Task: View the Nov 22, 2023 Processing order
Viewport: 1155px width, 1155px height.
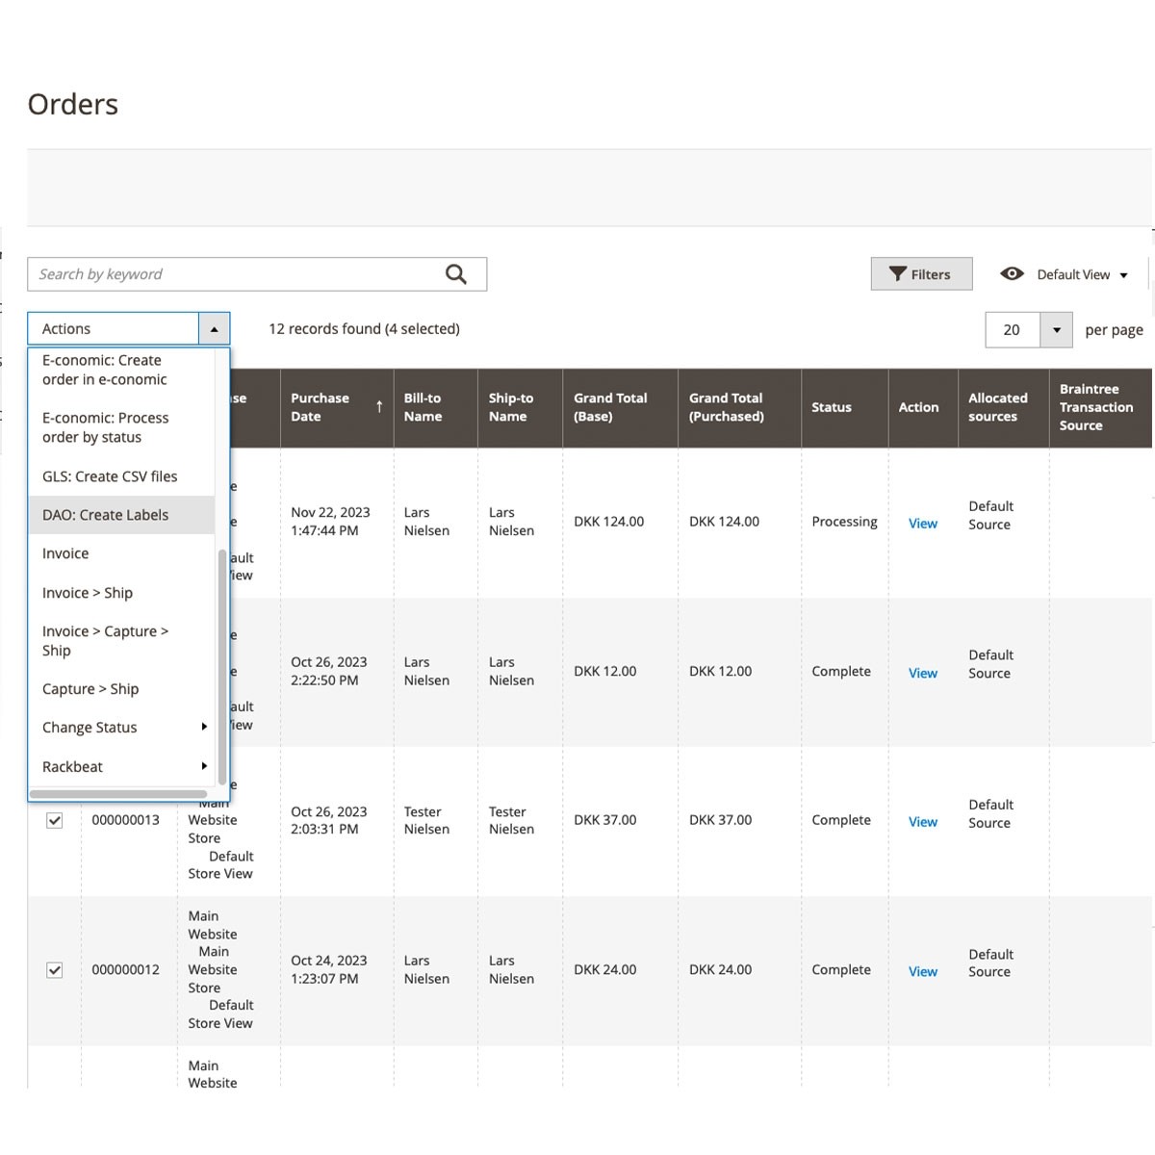Action: click(x=922, y=524)
